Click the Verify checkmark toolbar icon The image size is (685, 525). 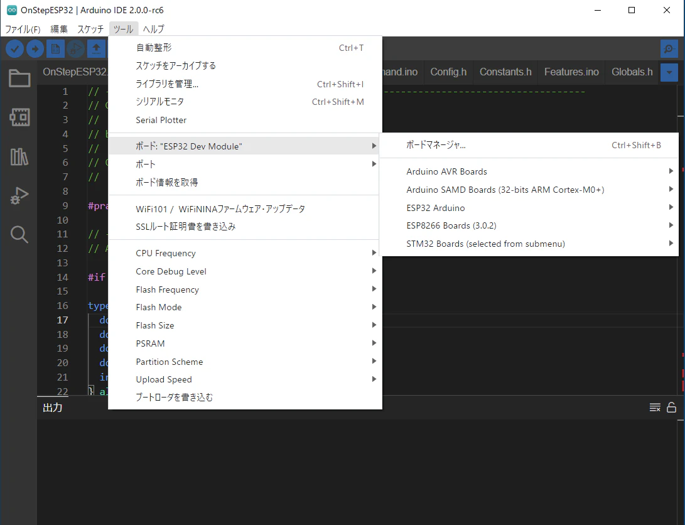(14, 48)
